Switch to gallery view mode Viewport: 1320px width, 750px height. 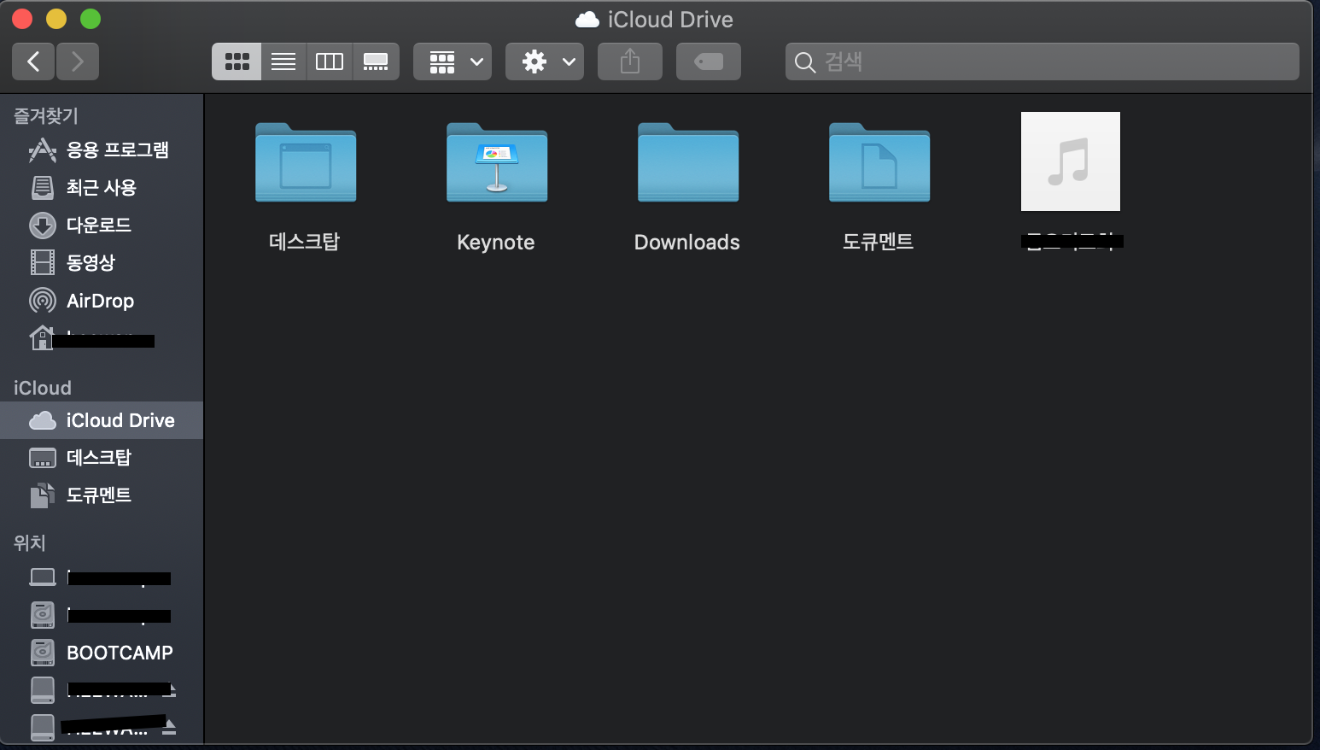point(376,62)
